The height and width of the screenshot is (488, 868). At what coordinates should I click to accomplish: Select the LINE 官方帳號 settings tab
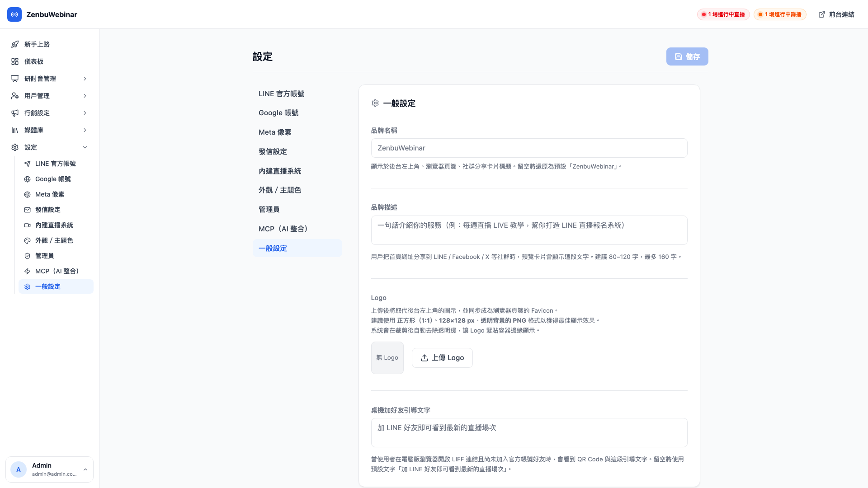pos(297,94)
